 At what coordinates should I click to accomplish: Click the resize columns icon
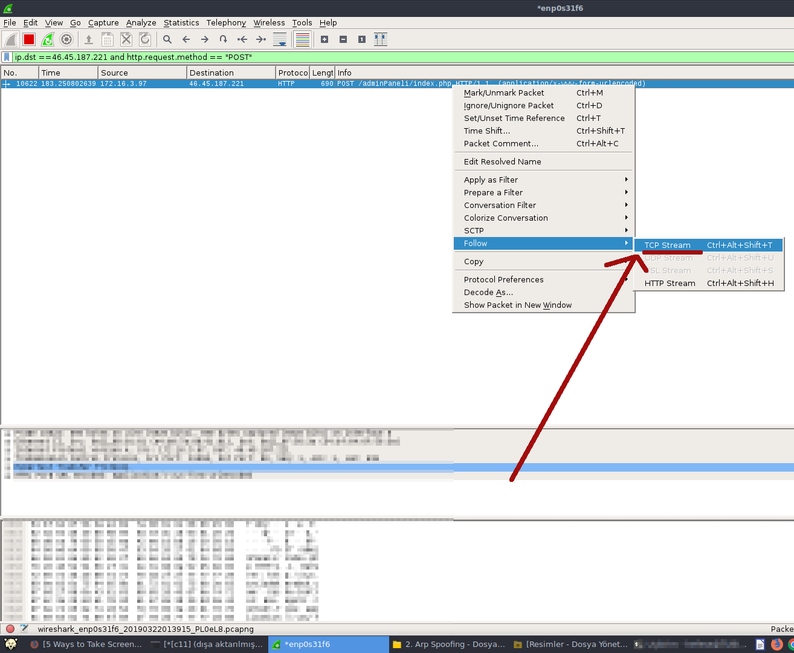[381, 40]
